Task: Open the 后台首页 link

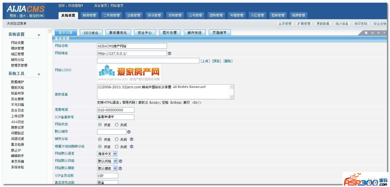Action: pyautogui.click(x=101, y=6)
